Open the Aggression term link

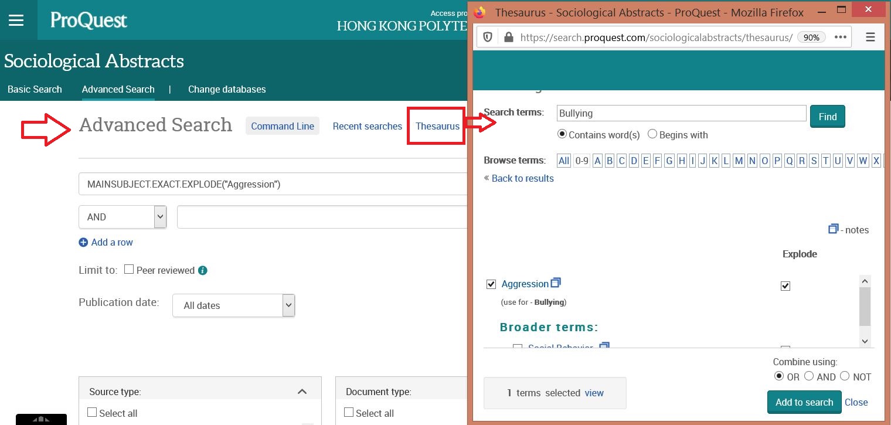(x=525, y=284)
